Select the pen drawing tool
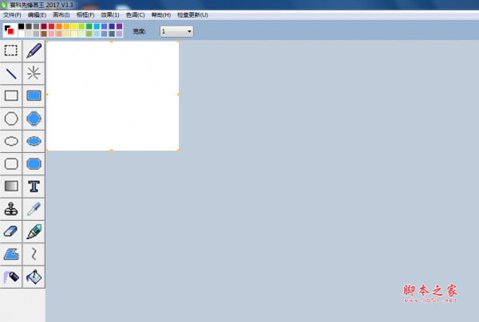 [34, 51]
